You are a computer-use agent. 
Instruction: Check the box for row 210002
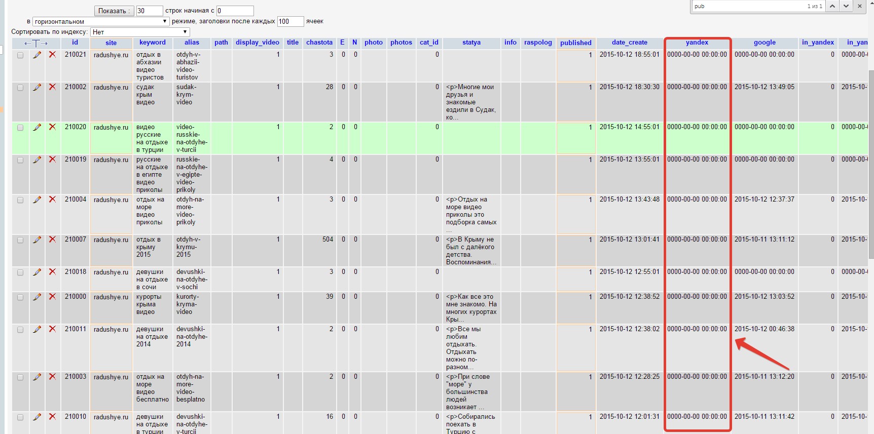point(20,88)
